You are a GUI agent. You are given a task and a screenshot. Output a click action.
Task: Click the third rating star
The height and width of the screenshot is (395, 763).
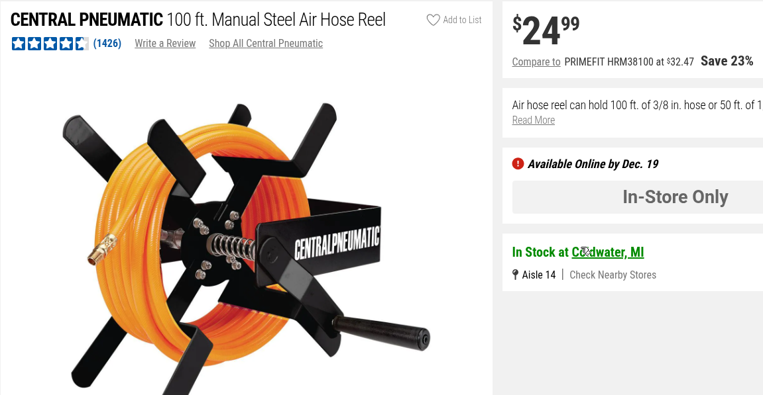pyautogui.click(x=50, y=44)
